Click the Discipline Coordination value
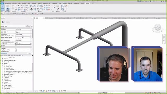This screenshot has width=167, height=94. click(23, 39)
